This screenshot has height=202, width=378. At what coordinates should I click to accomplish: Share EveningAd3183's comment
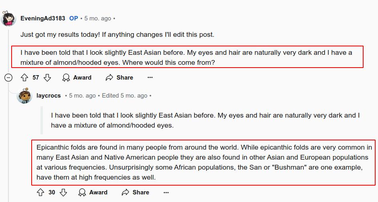point(119,78)
